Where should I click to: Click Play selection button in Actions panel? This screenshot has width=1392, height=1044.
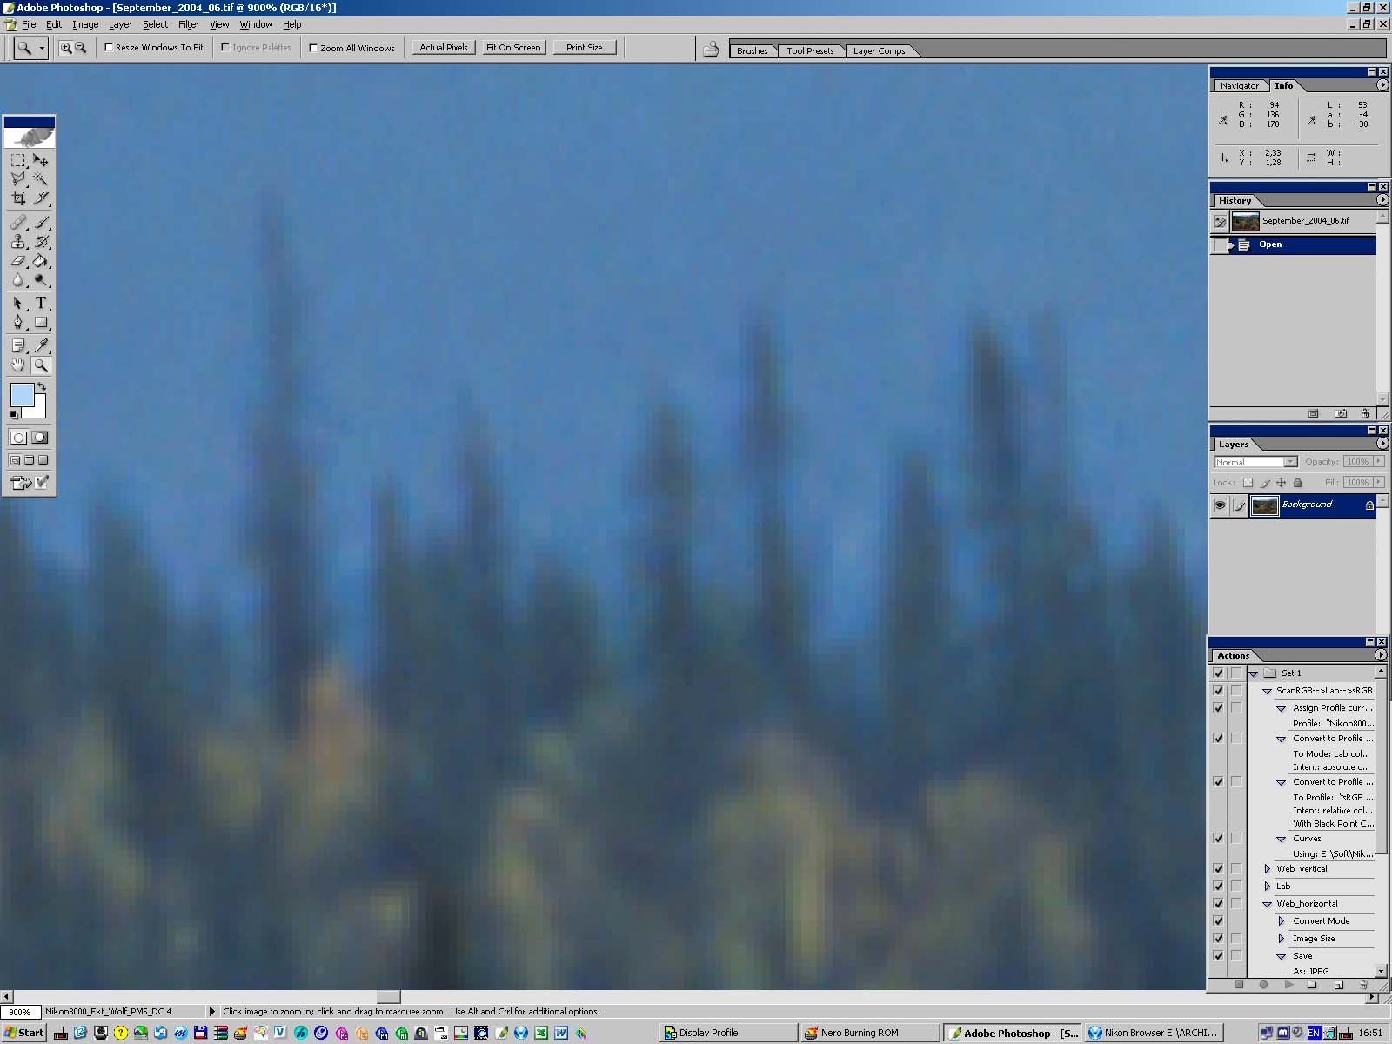(1288, 985)
